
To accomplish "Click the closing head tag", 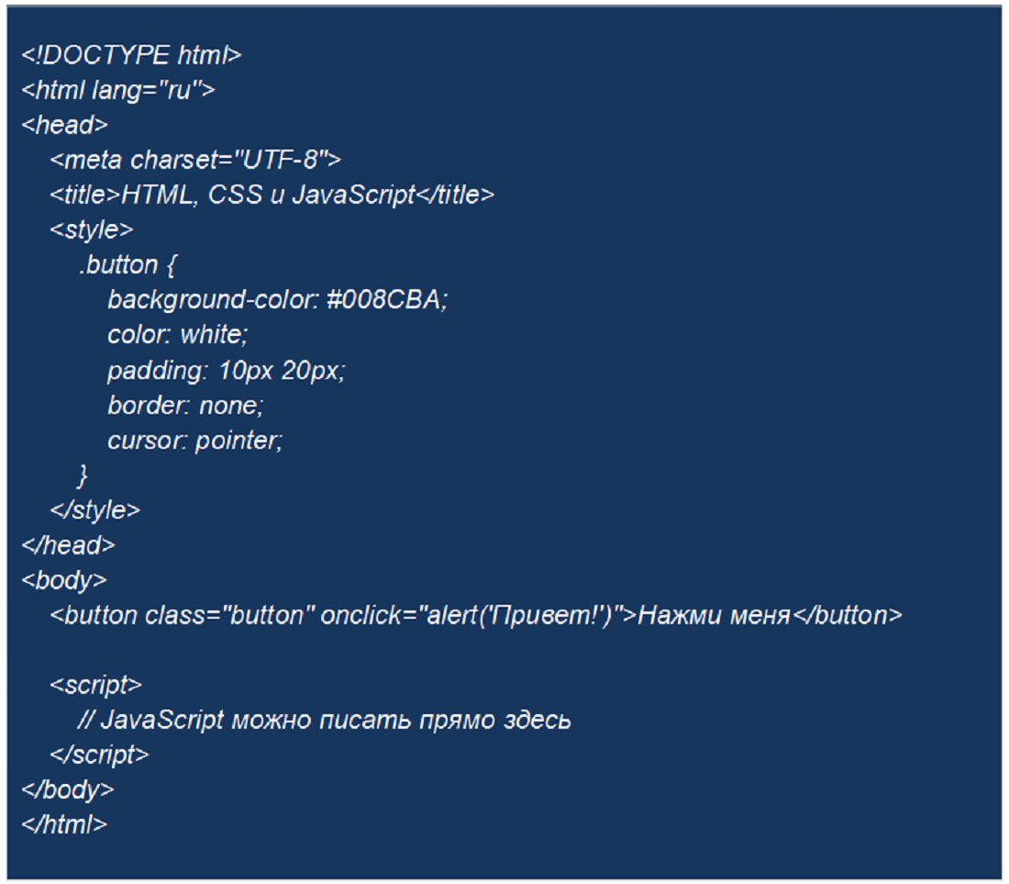I will pos(68,545).
